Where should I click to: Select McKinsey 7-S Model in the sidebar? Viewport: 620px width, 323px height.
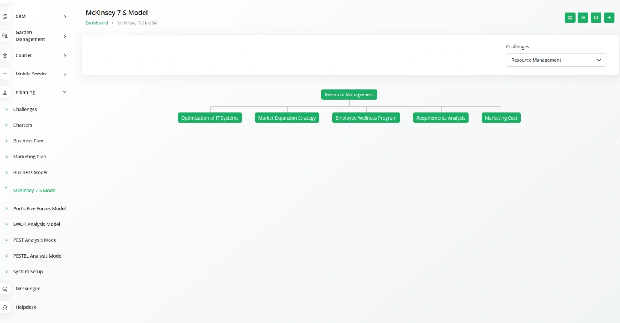(35, 191)
